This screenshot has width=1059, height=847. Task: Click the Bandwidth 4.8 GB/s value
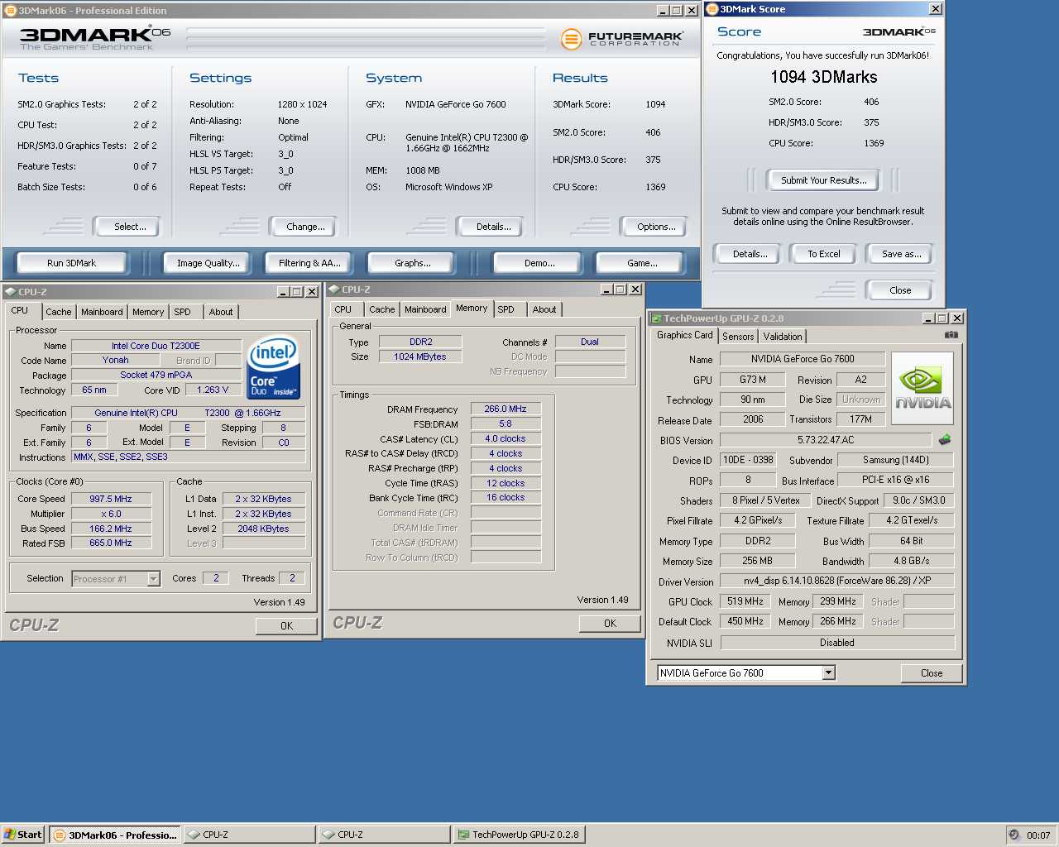911,561
